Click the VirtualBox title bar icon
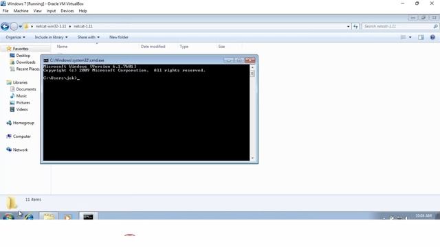This screenshot has height=247, width=440. tap(3, 3)
